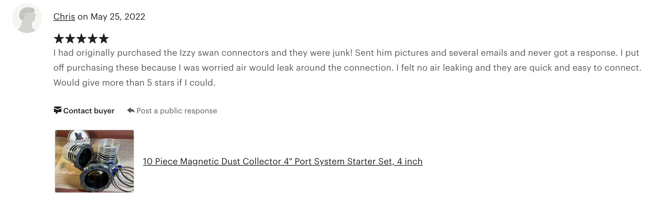Screen dimensions: 662x208
Task: Open the dust collector product thumbnail
Action: pyautogui.click(x=94, y=161)
